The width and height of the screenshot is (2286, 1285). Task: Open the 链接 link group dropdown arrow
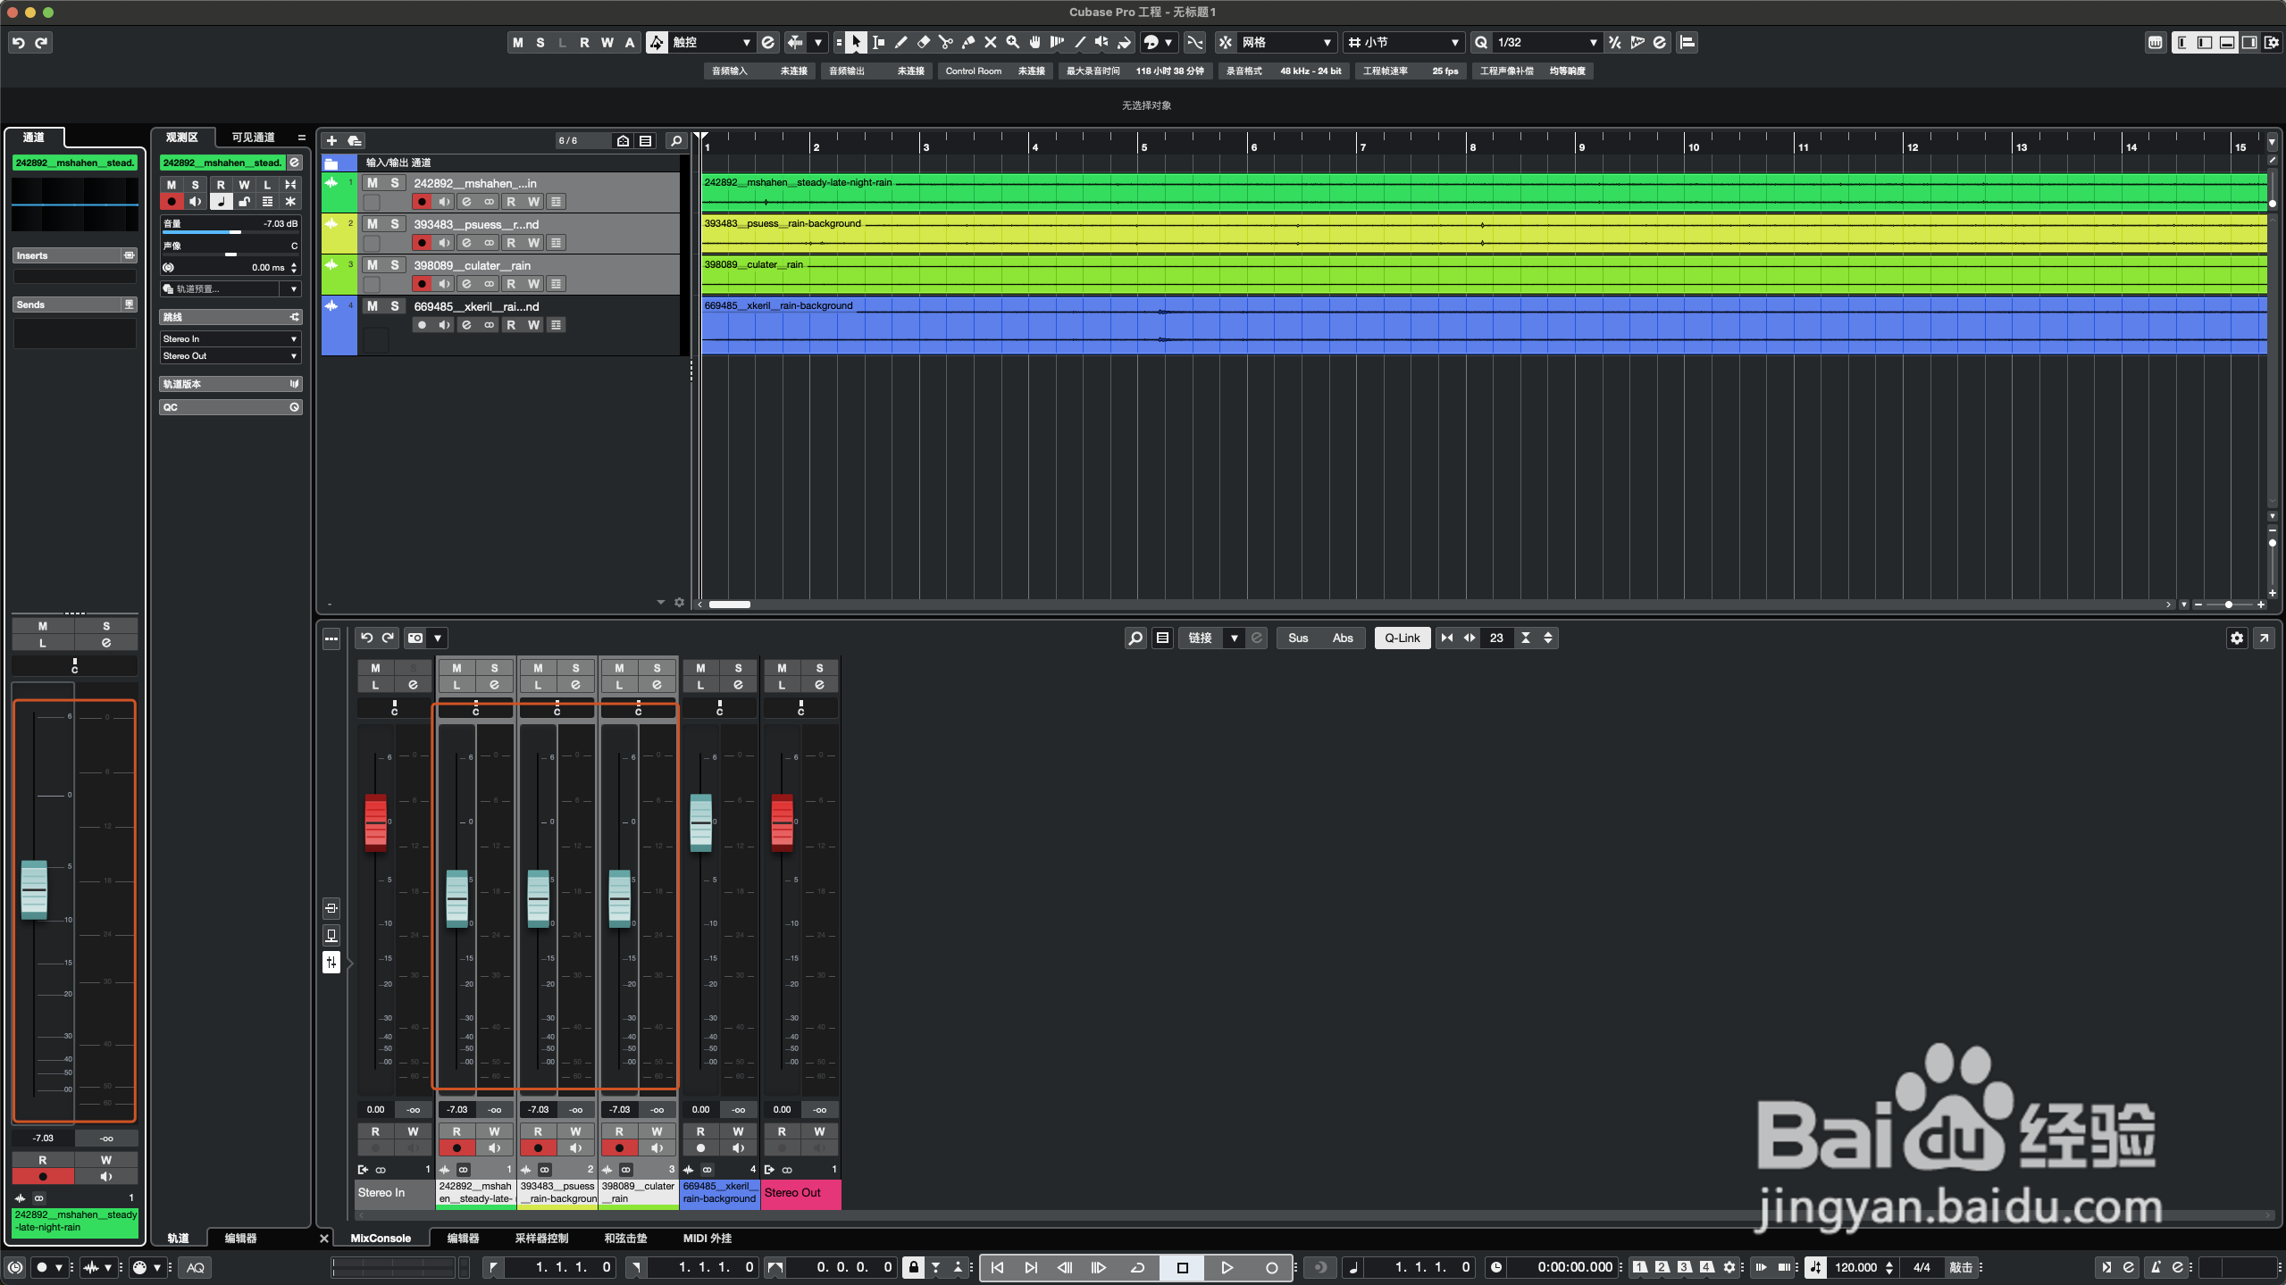pyautogui.click(x=1234, y=638)
